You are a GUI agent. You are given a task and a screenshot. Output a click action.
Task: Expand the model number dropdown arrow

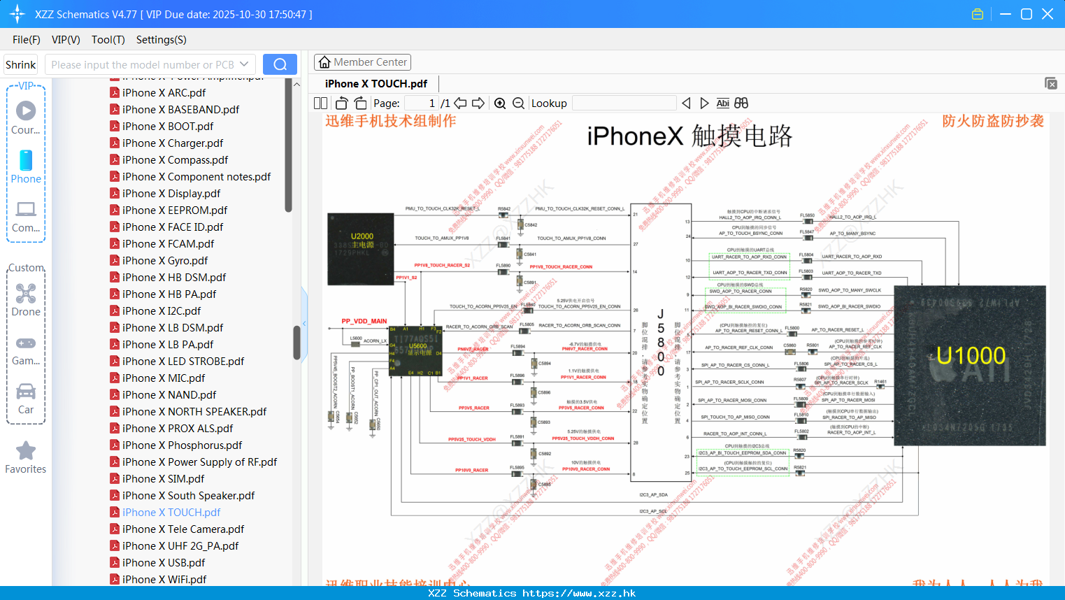point(244,64)
